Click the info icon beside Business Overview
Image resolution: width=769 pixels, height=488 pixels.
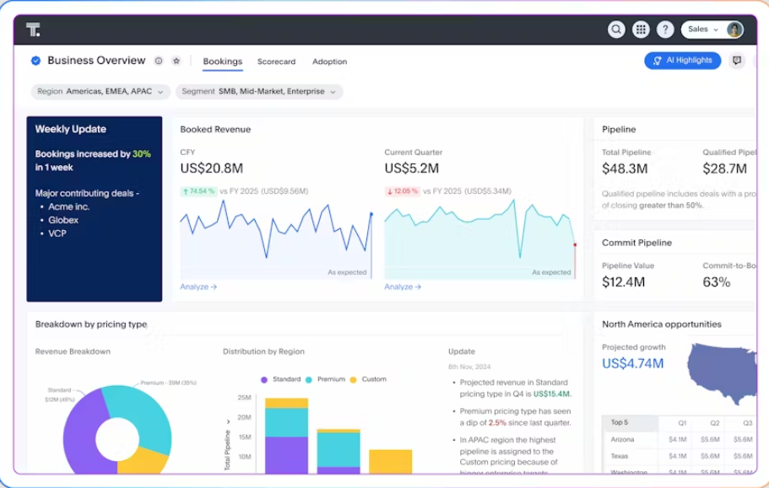[159, 61]
